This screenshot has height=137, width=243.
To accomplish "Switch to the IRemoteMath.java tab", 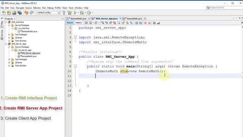I will (79, 19).
